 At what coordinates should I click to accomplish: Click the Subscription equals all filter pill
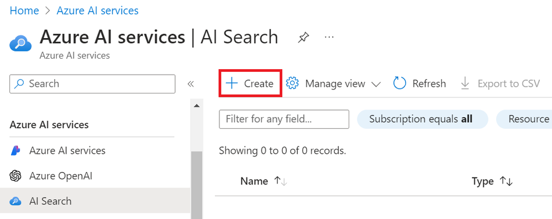pyautogui.click(x=423, y=119)
